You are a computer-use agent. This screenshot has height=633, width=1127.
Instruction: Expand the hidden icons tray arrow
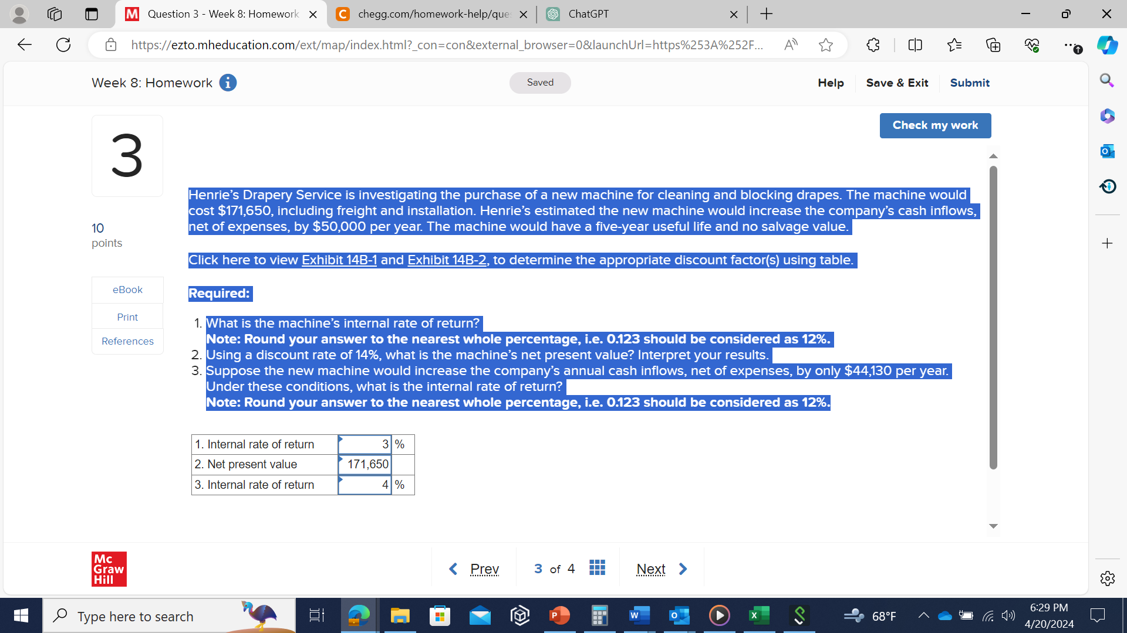[x=923, y=616]
